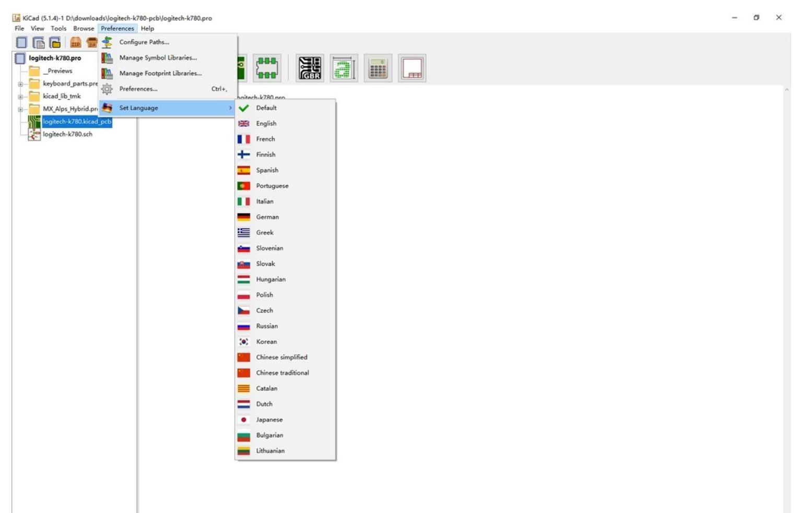Switch language to English
Viewport: 801px width, 513px height.
click(266, 124)
